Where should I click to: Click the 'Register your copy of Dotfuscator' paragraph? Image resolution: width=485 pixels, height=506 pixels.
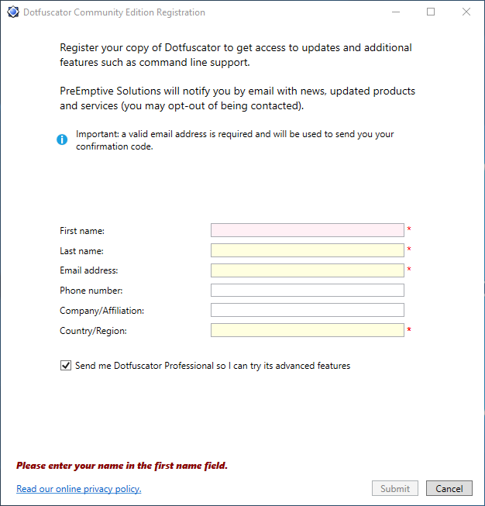pos(236,55)
